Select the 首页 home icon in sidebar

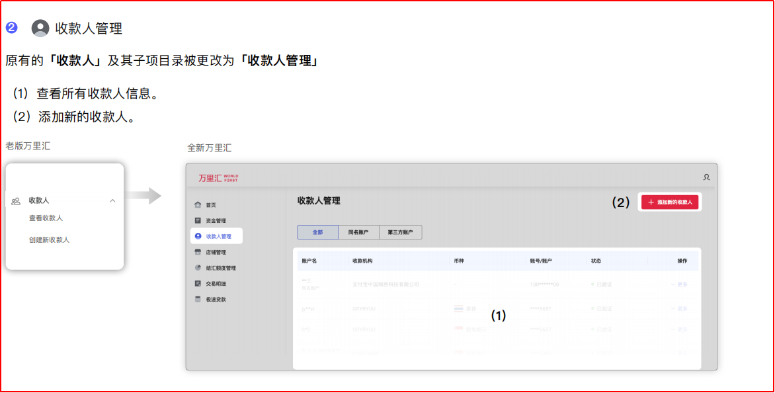click(197, 204)
